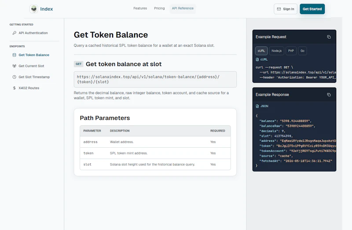Click the 'balanceRaw' line in JSON response
Image resolution: width=352 pixels, height=230 pixels.
click(x=287, y=126)
